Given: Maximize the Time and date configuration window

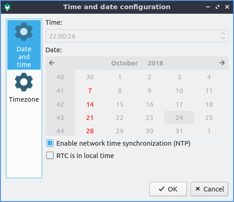Looking at the screenshot, I should point(218,7).
